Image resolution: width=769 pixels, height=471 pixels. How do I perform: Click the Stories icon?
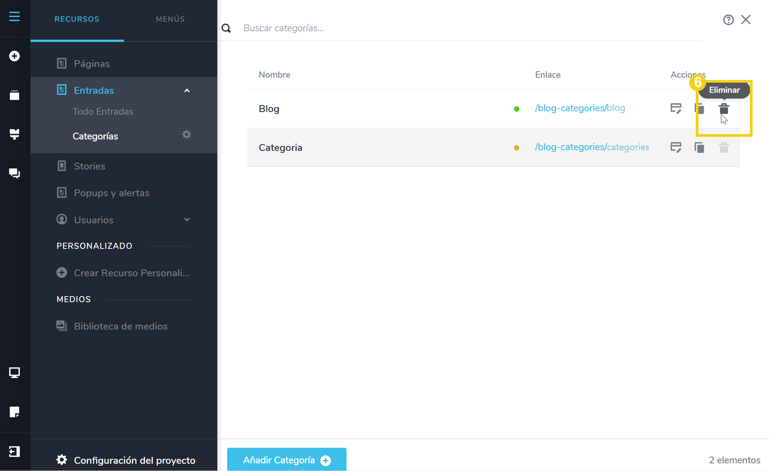(x=62, y=166)
